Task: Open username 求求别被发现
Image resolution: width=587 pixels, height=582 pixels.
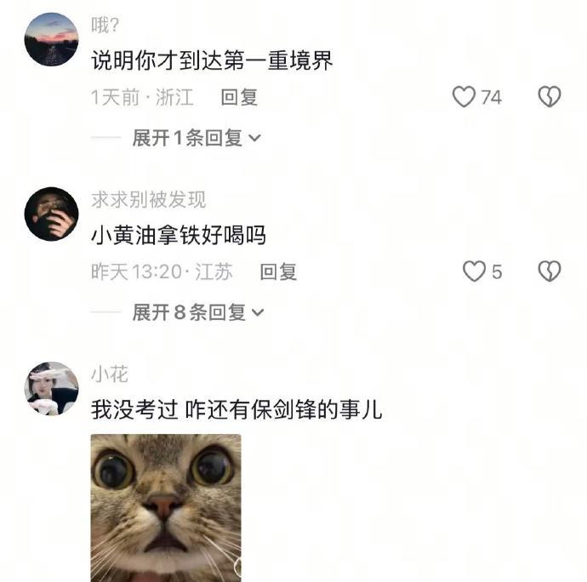Action: point(149,199)
